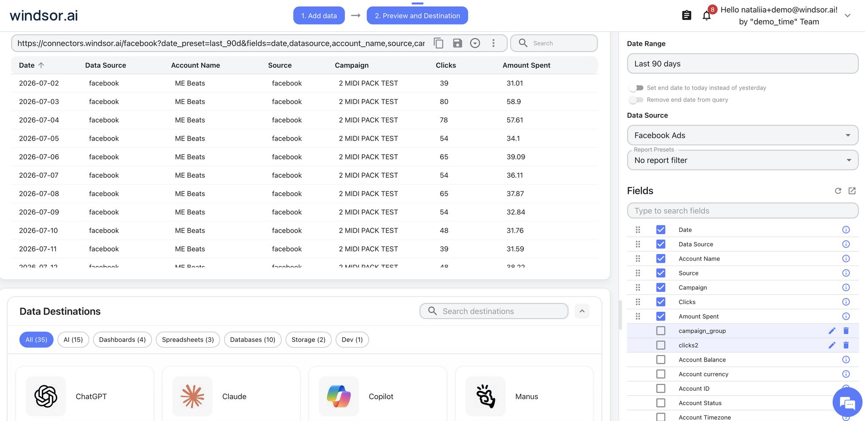Grab the drag handle for the Clicks field
Image resolution: width=865 pixels, height=421 pixels.
pos(638,302)
